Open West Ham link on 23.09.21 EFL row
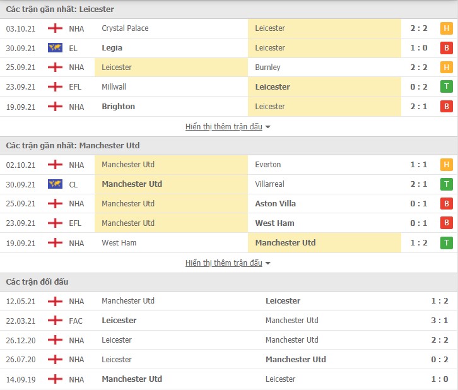 (274, 223)
